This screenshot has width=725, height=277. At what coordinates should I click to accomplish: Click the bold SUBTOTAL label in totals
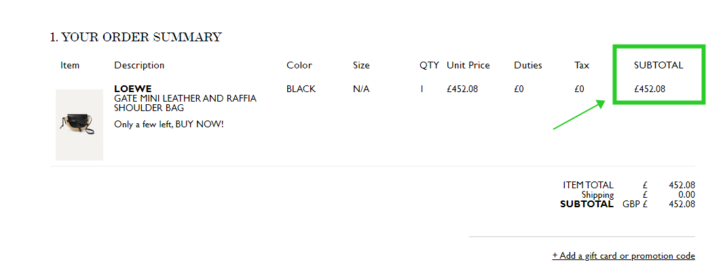pyautogui.click(x=587, y=204)
